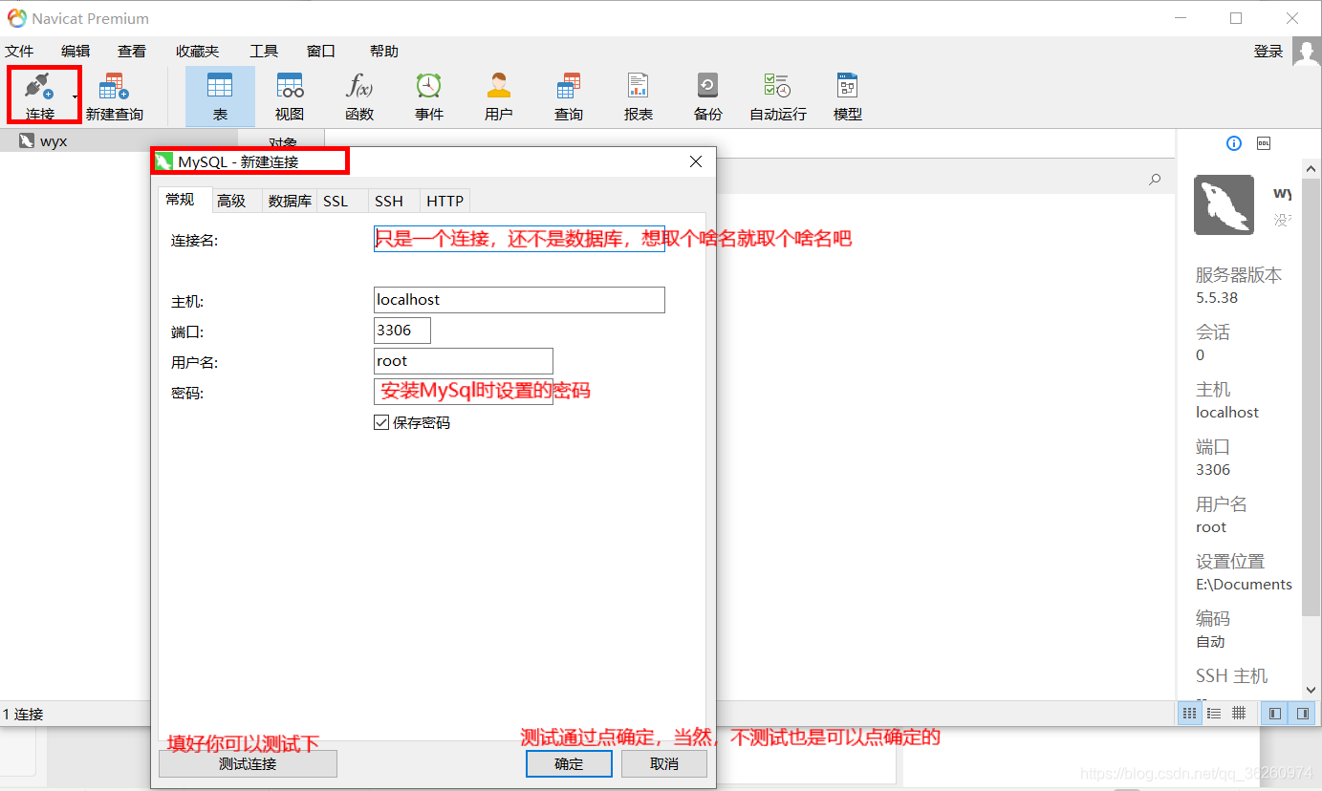Click the user avatar icon beside 登录
The height and width of the screenshot is (791, 1322).
tap(1307, 53)
